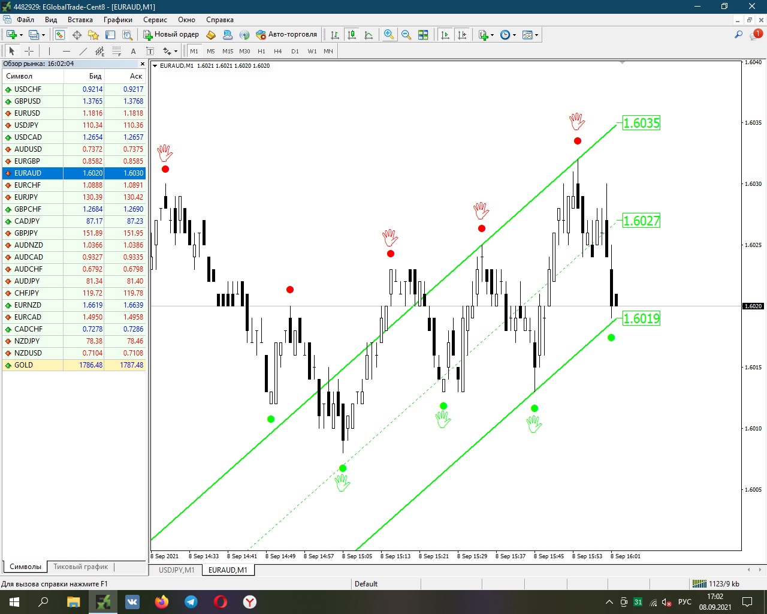This screenshot has height=614, width=767.
Task: Expand the arrows objects dropdown
Action: [x=175, y=51]
